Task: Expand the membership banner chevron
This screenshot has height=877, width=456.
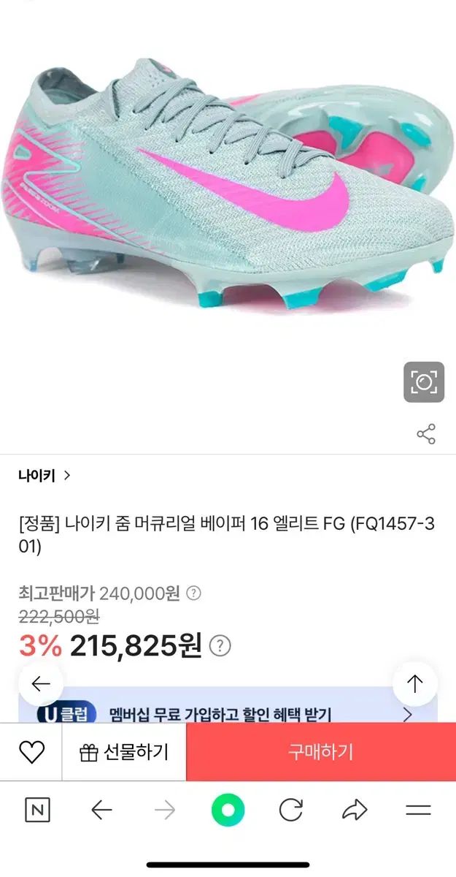Action: click(x=408, y=714)
